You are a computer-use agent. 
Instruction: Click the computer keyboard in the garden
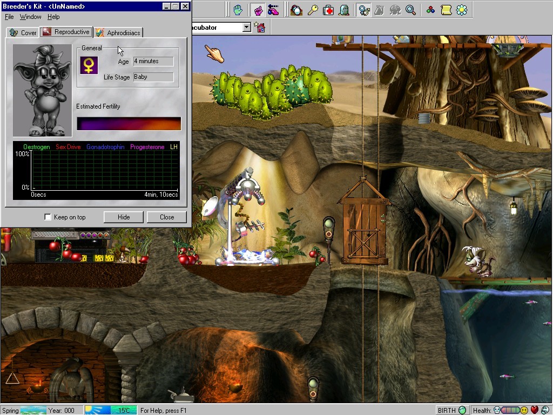(55, 235)
